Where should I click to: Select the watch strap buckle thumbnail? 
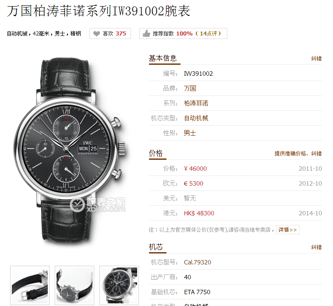(x=30, y=285)
